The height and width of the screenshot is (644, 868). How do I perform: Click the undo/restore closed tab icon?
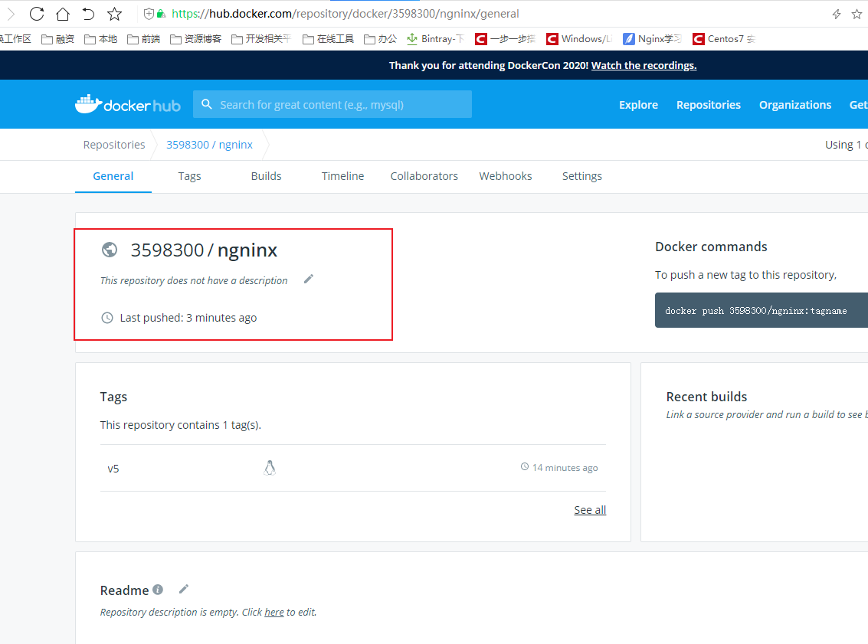pyautogui.click(x=88, y=14)
